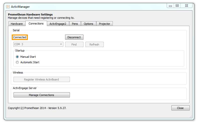Screen dimensions: 198x124
Task: Maximize the ActivManager window
Action: click(177, 5)
